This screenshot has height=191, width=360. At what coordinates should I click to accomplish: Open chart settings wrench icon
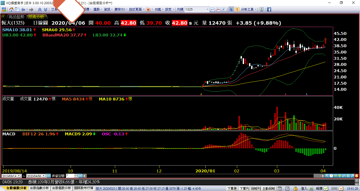pos(352,176)
